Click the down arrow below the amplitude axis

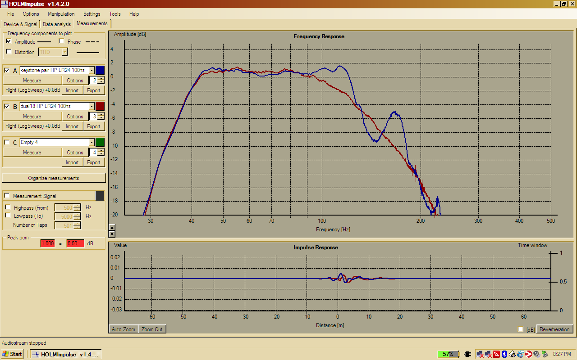pos(112,234)
